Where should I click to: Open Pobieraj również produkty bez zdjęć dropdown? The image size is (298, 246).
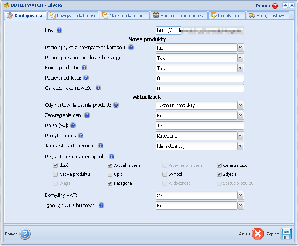tap(241, 58)
